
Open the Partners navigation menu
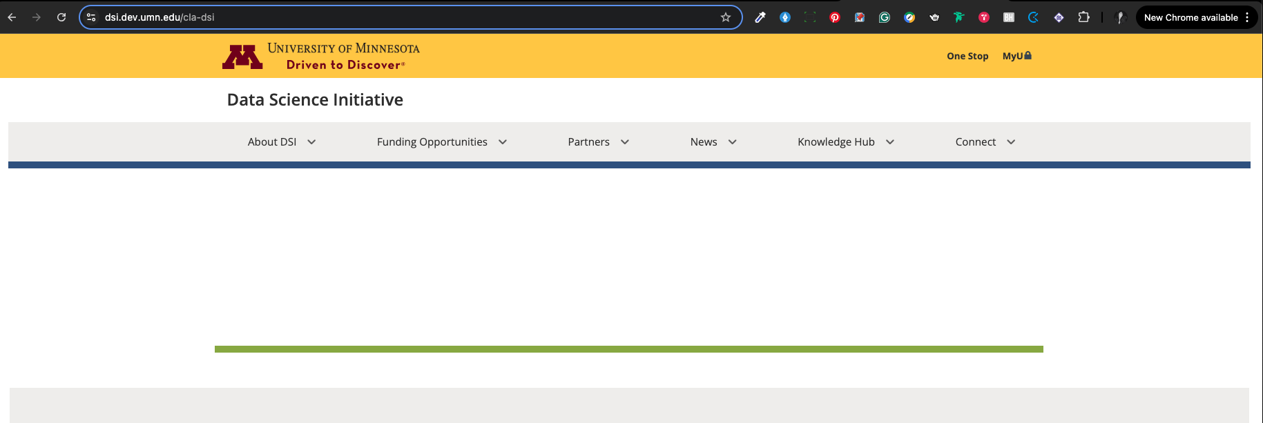point(598,142)
